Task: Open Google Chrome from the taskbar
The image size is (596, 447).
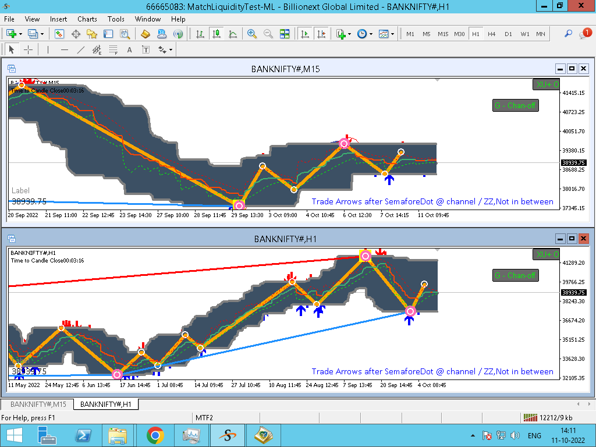Action: [155, 435]
